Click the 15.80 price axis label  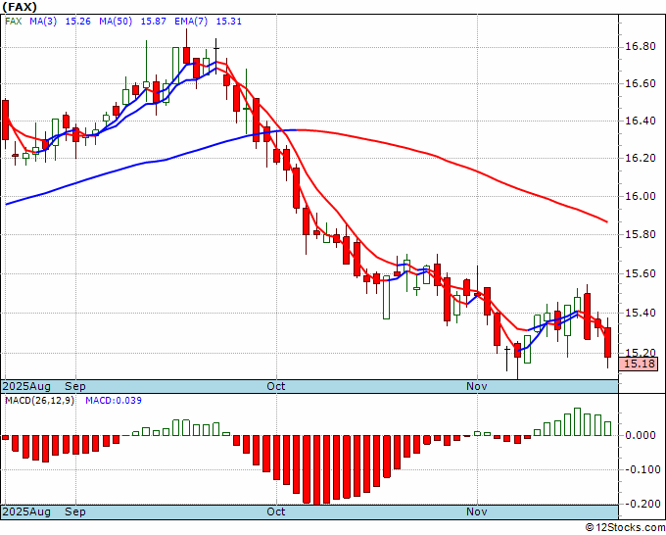[641, 234]
